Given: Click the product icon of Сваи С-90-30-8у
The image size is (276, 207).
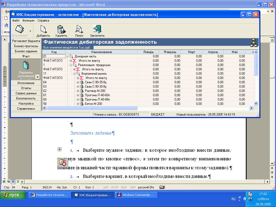Looking at the screenshot, I should pyautogui.click(x=82, y=87).
